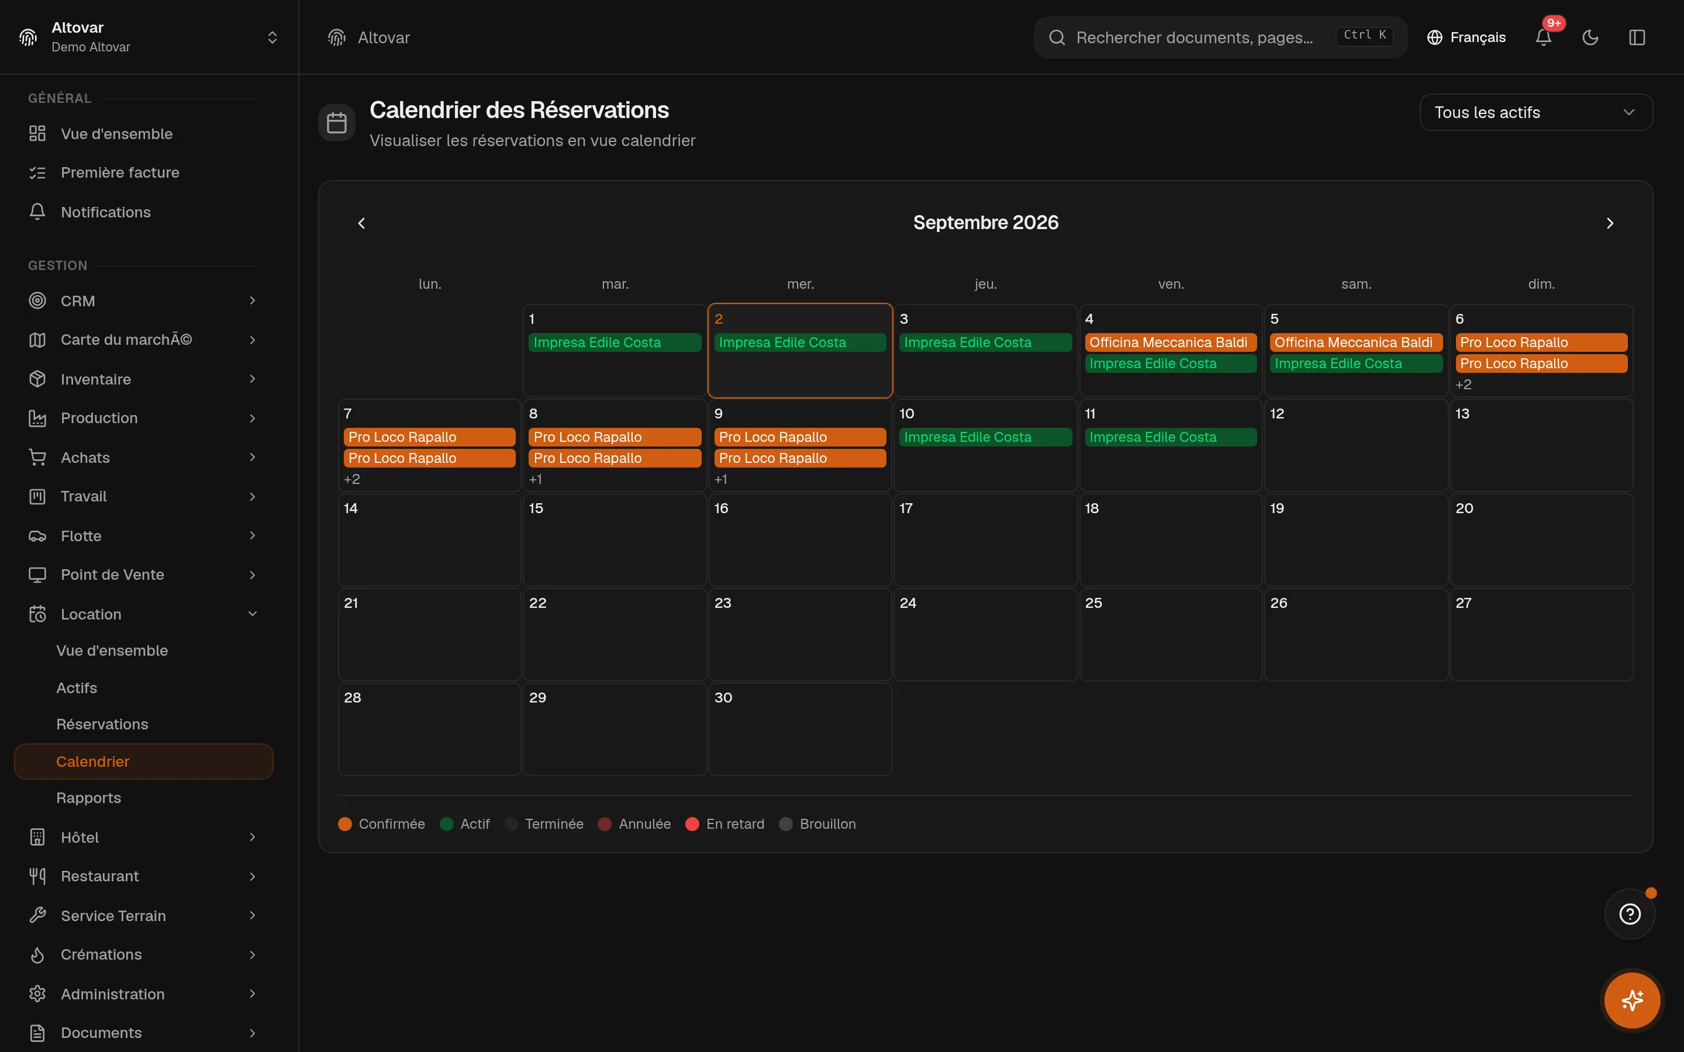Show the +2 more events on day 7
Image resolution: width=1684 pixels, height=1052 pixels.
tap(352, 479)
